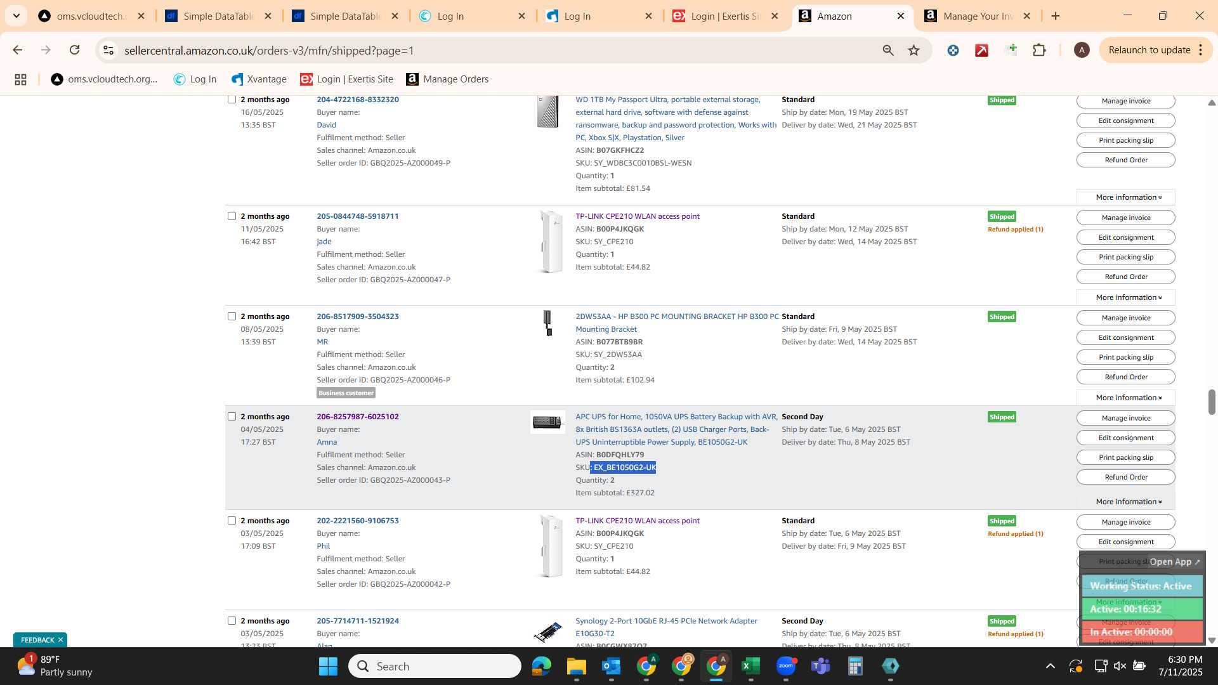Viewport: 1218px width, 685px height.
Task: Open File Explorer from taskbar
Action: click(x=576, y=666)
